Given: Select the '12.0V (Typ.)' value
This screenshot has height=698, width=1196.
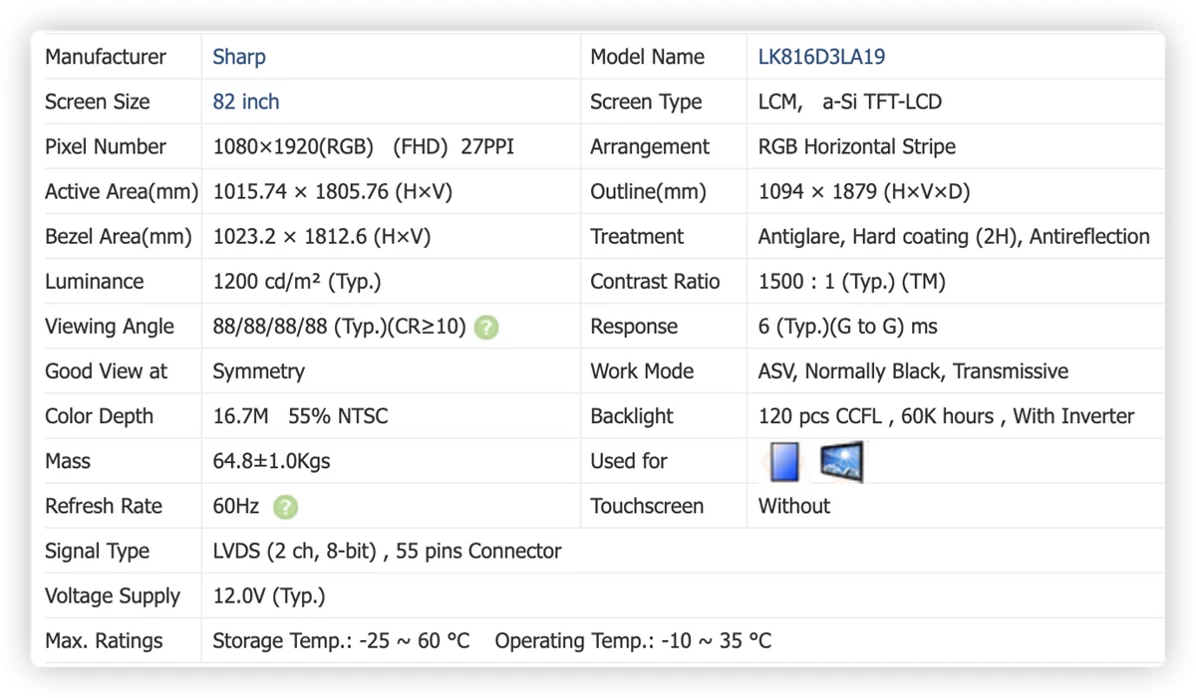Looking at the screenshot, I should pos(269,596).
